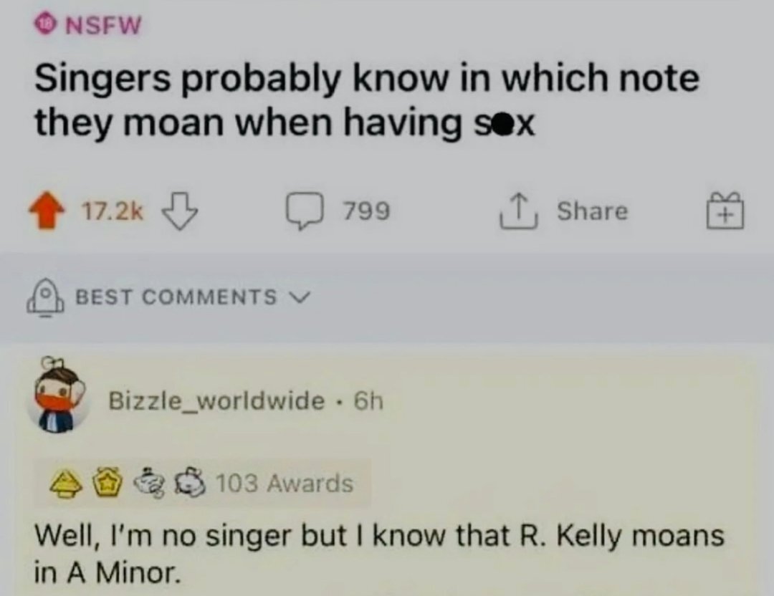This screenshot has height=596, width=774.
Task: Tap the 17.2k vote score
Action: (112, 211)
